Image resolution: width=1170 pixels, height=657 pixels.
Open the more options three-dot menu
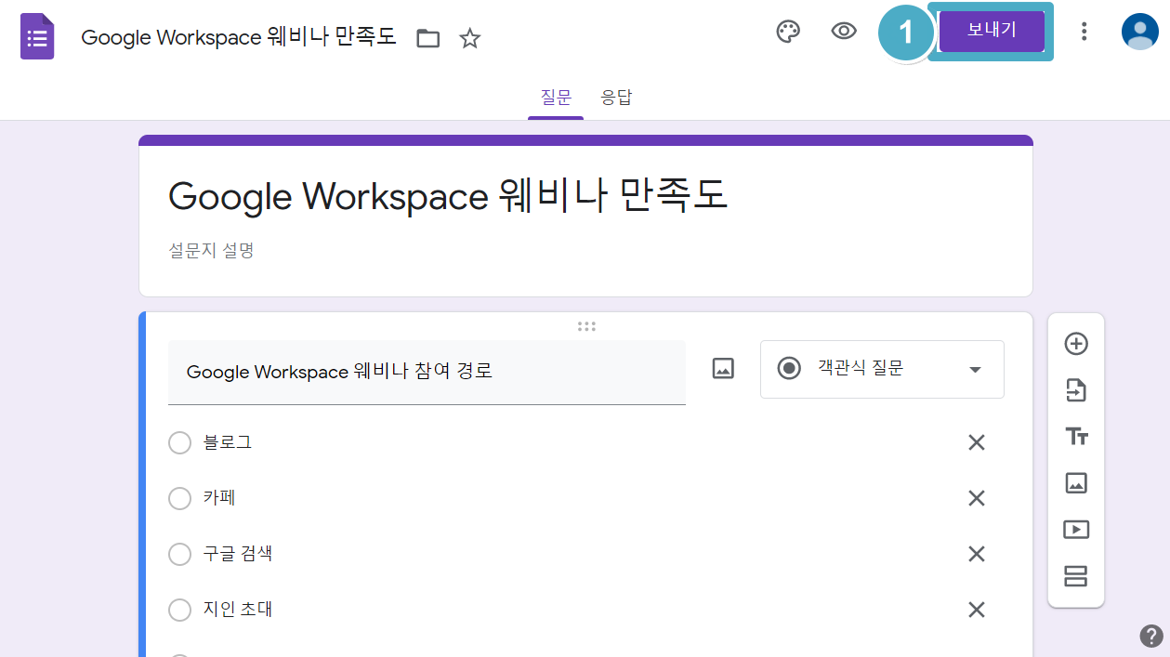pos(1084,32)
